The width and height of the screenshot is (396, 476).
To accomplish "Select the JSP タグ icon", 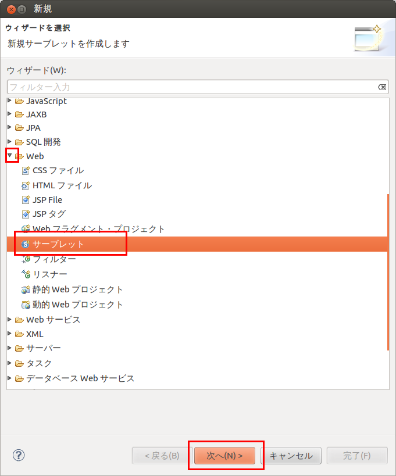I will tap(25, 214).
